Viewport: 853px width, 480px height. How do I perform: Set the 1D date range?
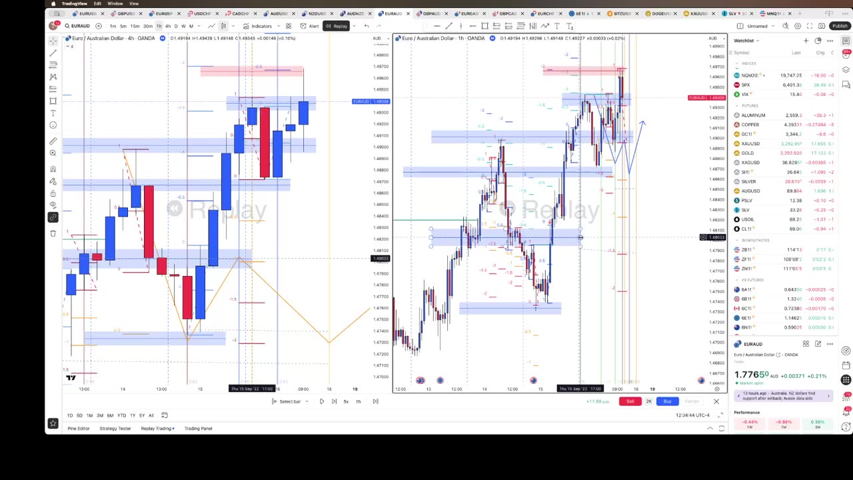(x=69, y=415)
